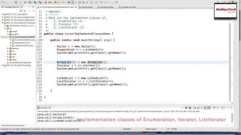Select EnumerationDemo.java in Package Explorer
The height and width of the screenshot is (135, 241).
pos(24,40)
